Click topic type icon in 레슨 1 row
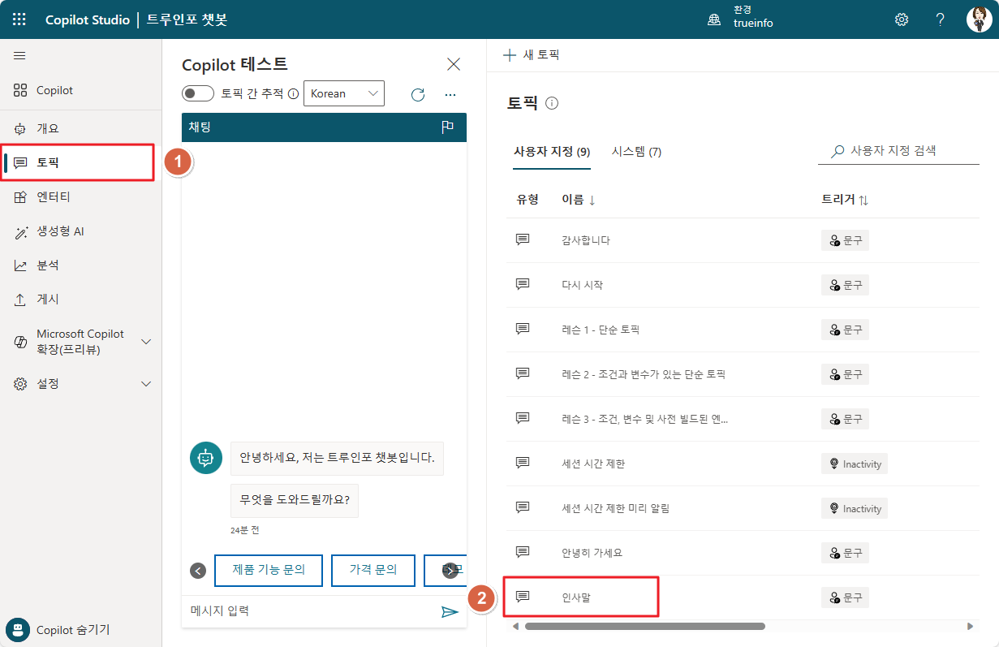The height and width of the screenshot is (647, 999). (523, 329)
